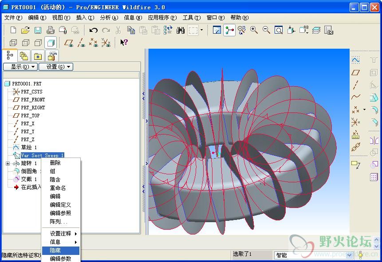Expand the 旋转 1 tree node
Image resolution: width=382 pixels, height=262 pixels.
point(8,163)
